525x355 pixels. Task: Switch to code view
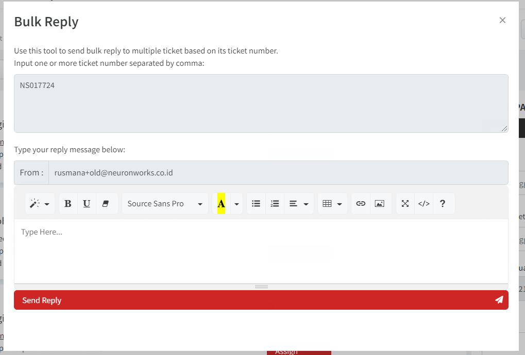tap(424, 204)
